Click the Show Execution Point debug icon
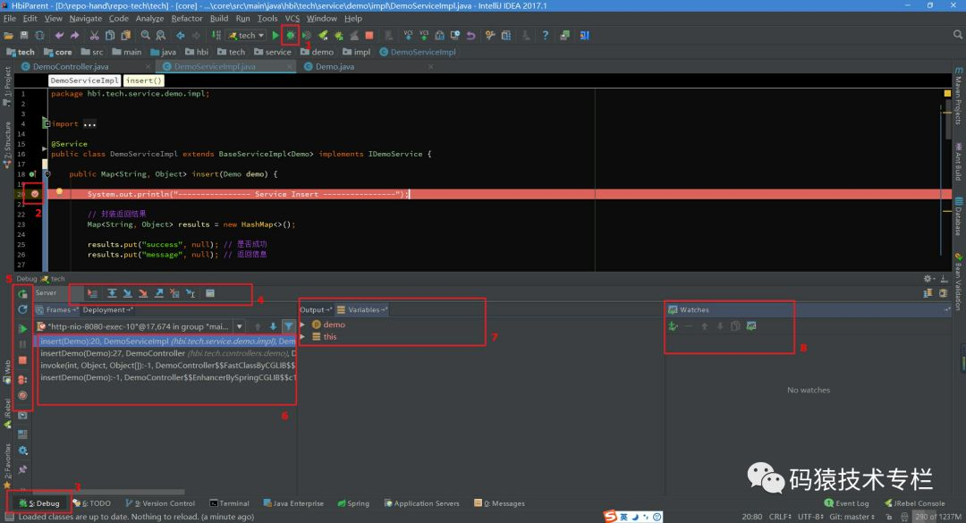Image resolution: width=966 pixels, height=523 pixels. 92,294
